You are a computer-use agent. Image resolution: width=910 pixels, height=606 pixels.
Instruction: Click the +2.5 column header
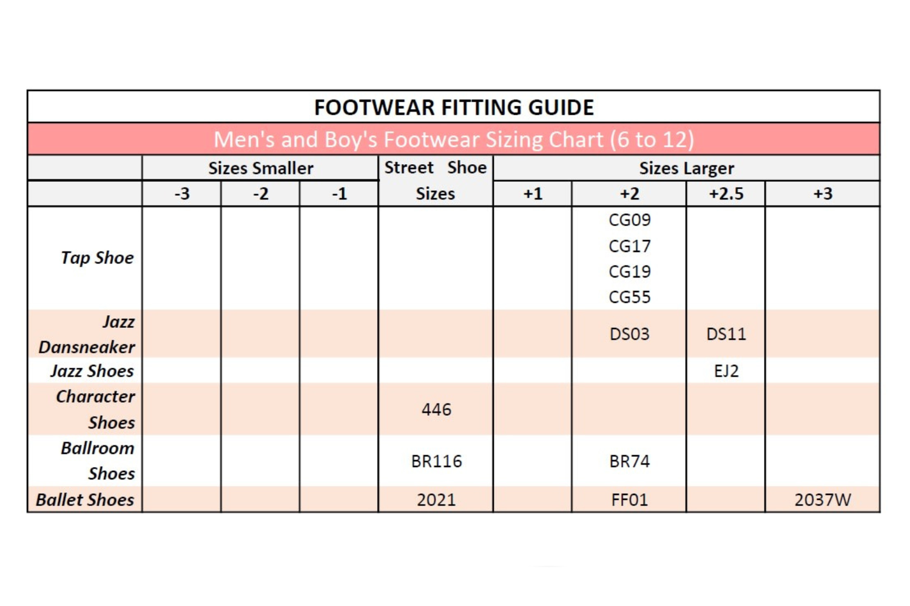[x=726, y=194]
